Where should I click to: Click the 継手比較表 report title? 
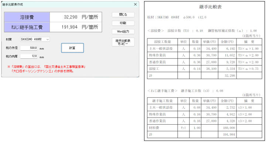coord(210,7)
